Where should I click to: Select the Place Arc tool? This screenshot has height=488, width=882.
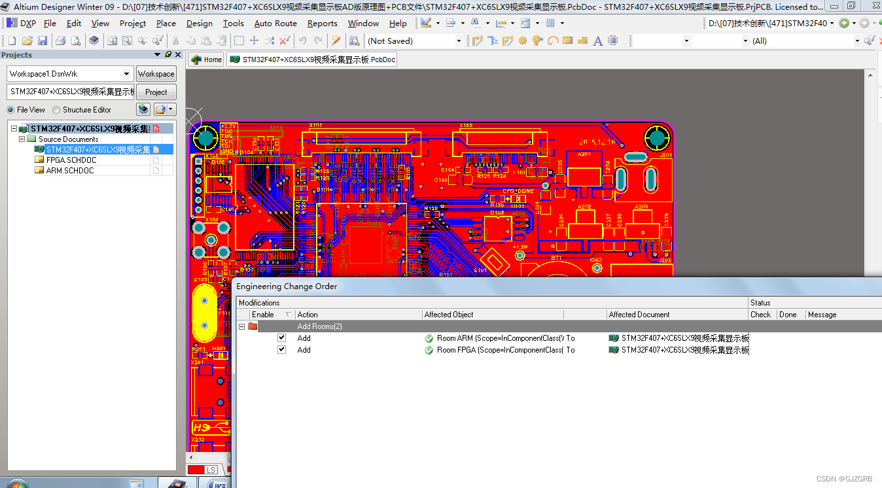coord(552,41)
